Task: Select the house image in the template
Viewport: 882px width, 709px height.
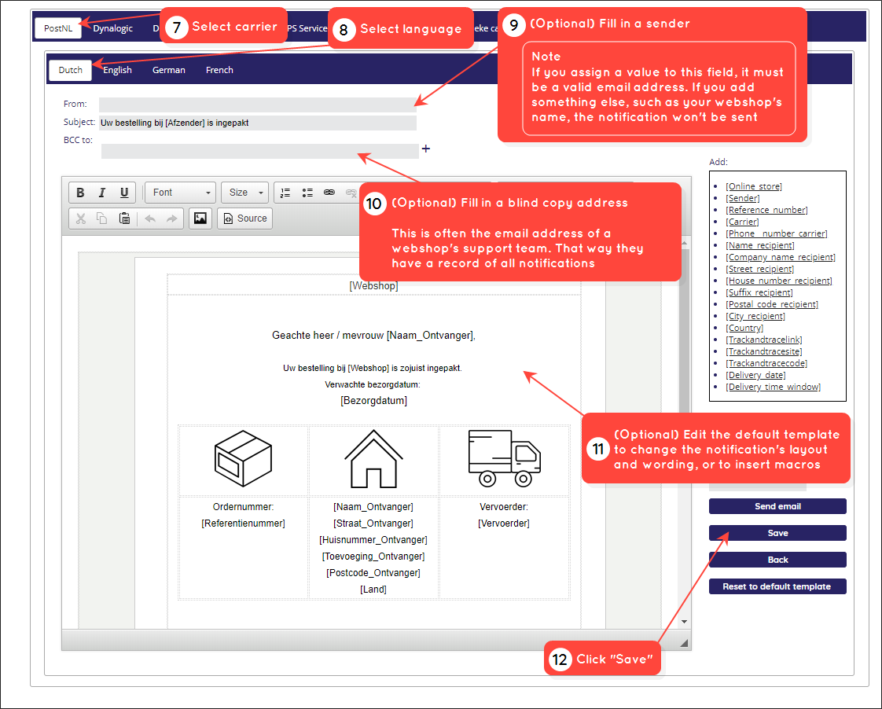Action: pos(373,458)
